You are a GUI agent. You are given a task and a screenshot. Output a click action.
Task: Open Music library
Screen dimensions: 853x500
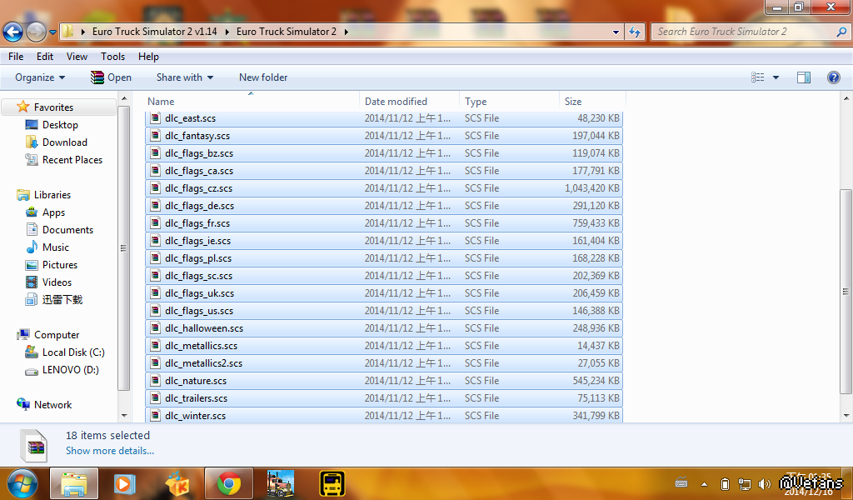click(56, 247)
